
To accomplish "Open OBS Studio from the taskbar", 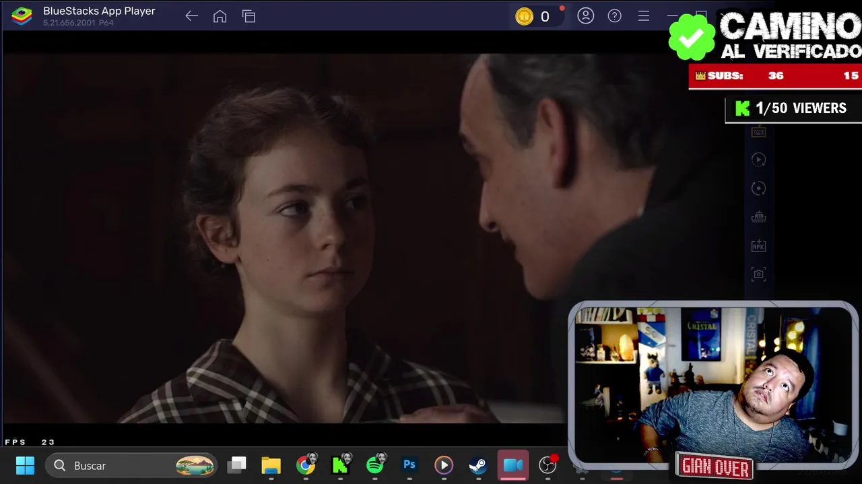I will tap(548, 465).
